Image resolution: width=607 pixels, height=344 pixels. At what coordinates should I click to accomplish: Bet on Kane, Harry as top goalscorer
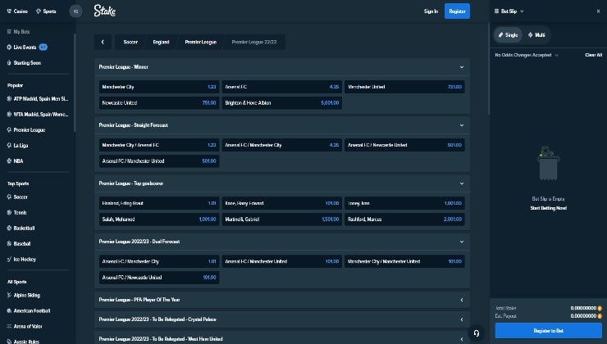coord(282,203)
